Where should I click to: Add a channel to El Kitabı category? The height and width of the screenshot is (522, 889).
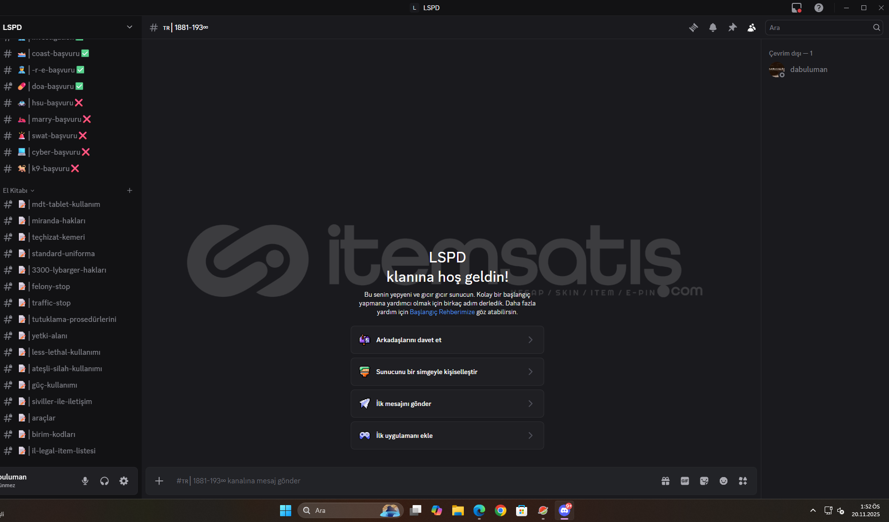tap(130, 190)
